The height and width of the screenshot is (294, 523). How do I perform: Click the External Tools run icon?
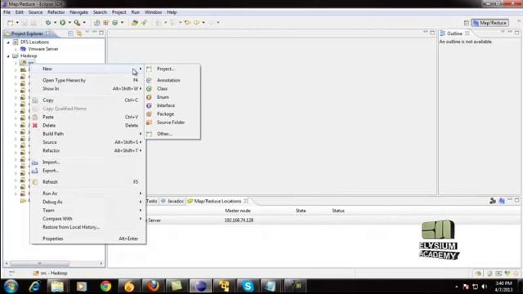[x=77, y=23]
